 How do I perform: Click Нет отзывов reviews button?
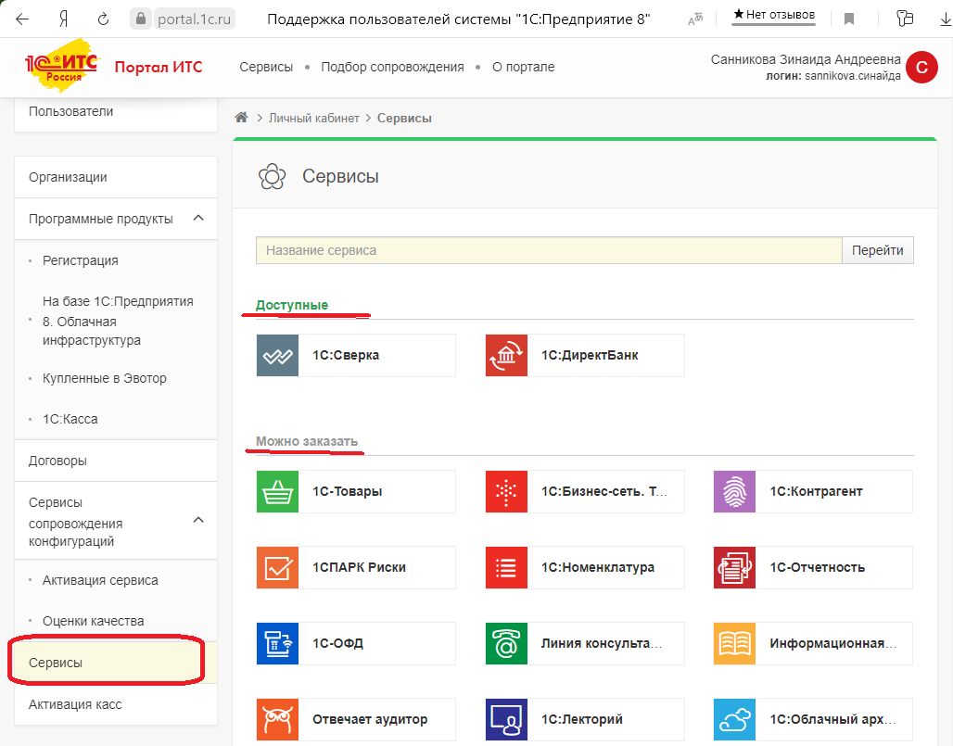click(774, 15)
